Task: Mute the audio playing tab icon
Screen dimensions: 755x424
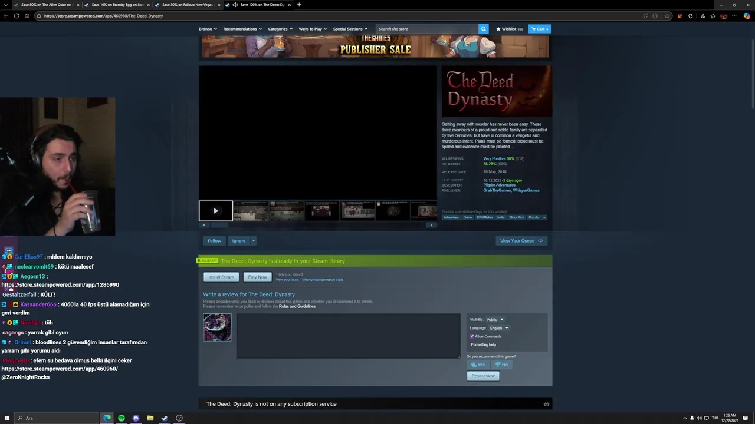Action: [235, 5]
